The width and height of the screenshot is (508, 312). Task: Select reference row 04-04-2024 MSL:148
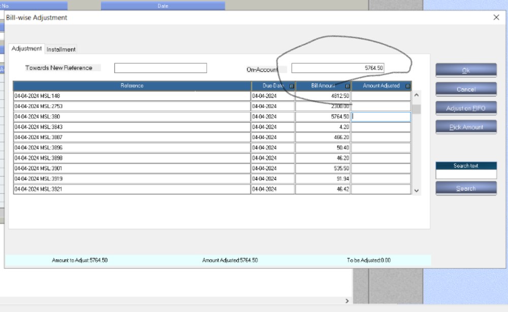tap(132, 96)
